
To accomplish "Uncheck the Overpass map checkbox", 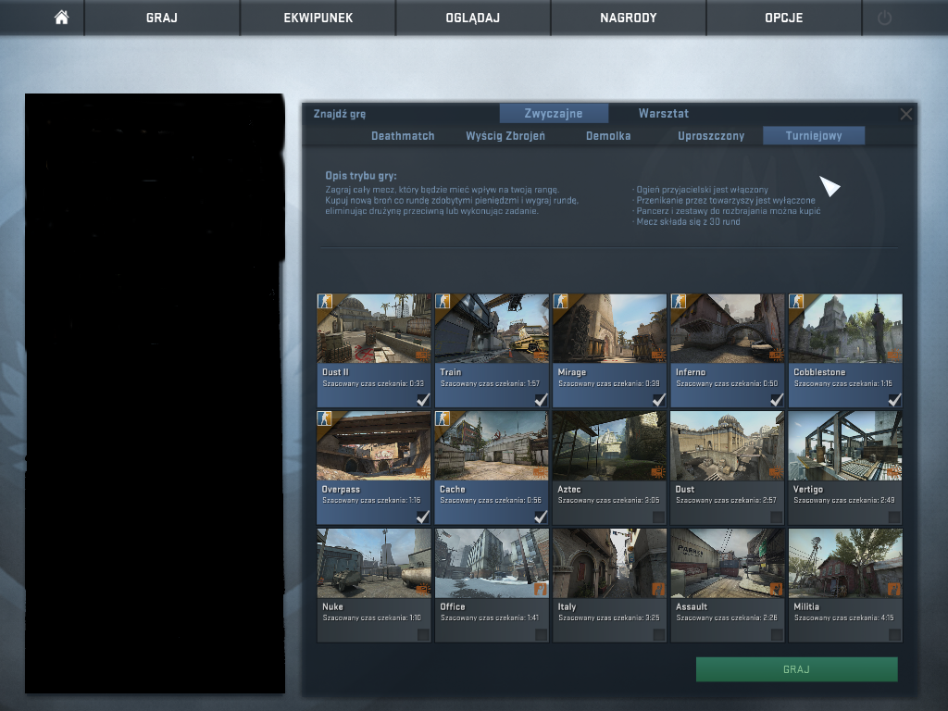I will point(423,517).
